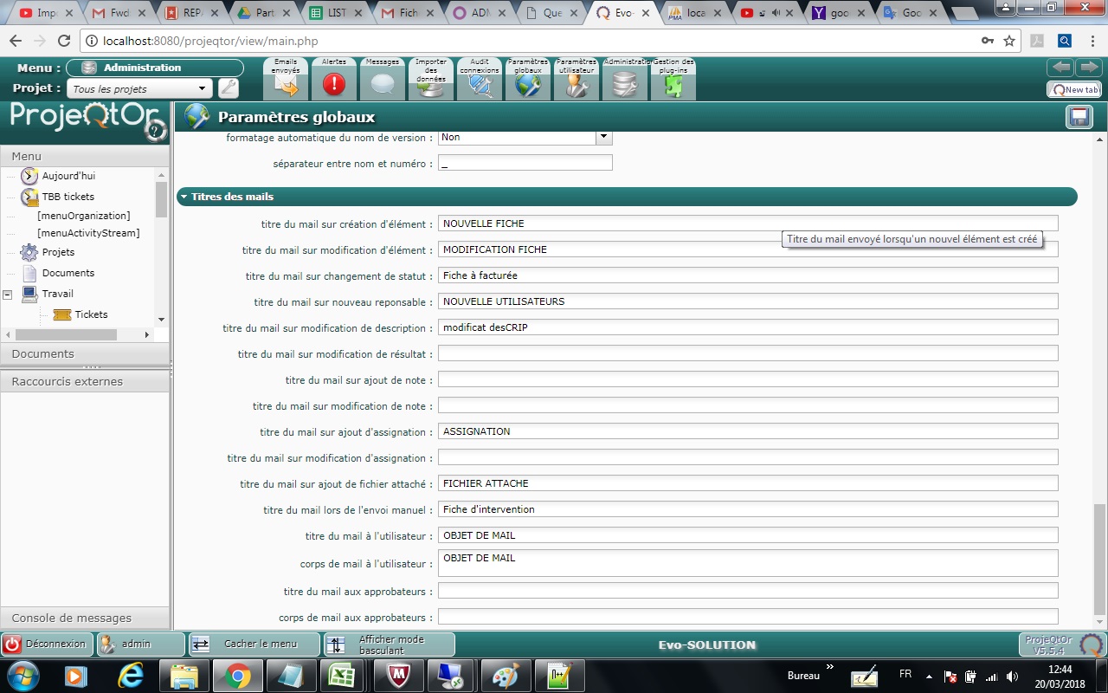Image resolution: width=1108 pixels, height=693 pixels.
Task: Click the help question mark on ProjeQtOr logo
Action: click(155, 131)
